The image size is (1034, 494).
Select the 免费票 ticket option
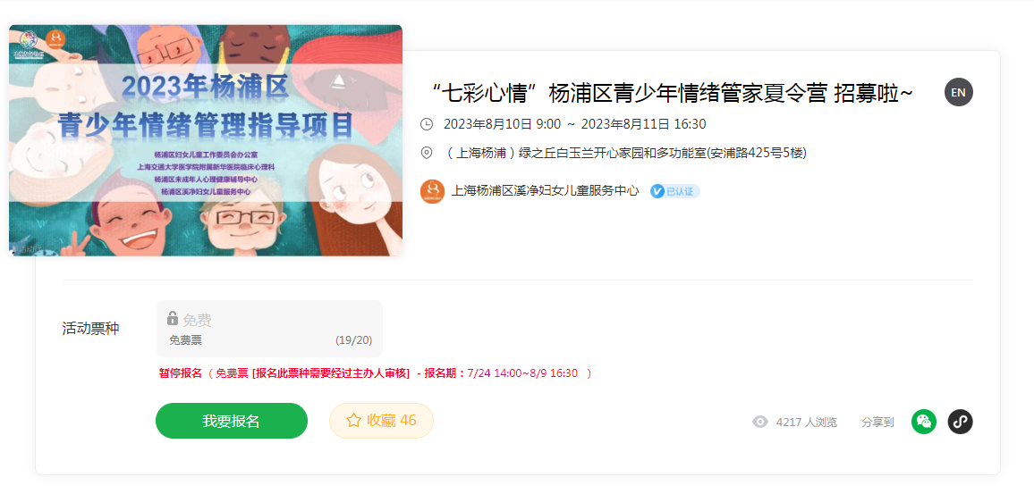[269, 329]
